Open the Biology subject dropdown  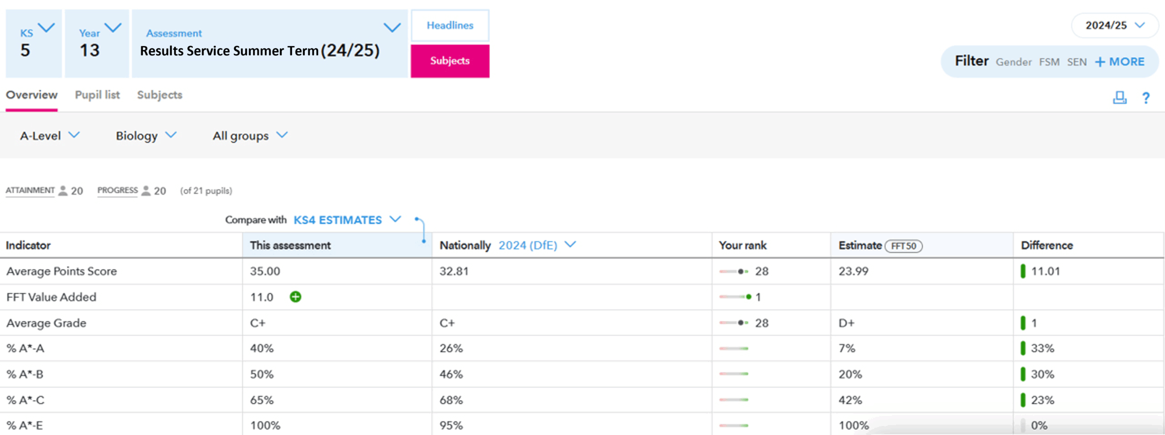pos(146,136)
